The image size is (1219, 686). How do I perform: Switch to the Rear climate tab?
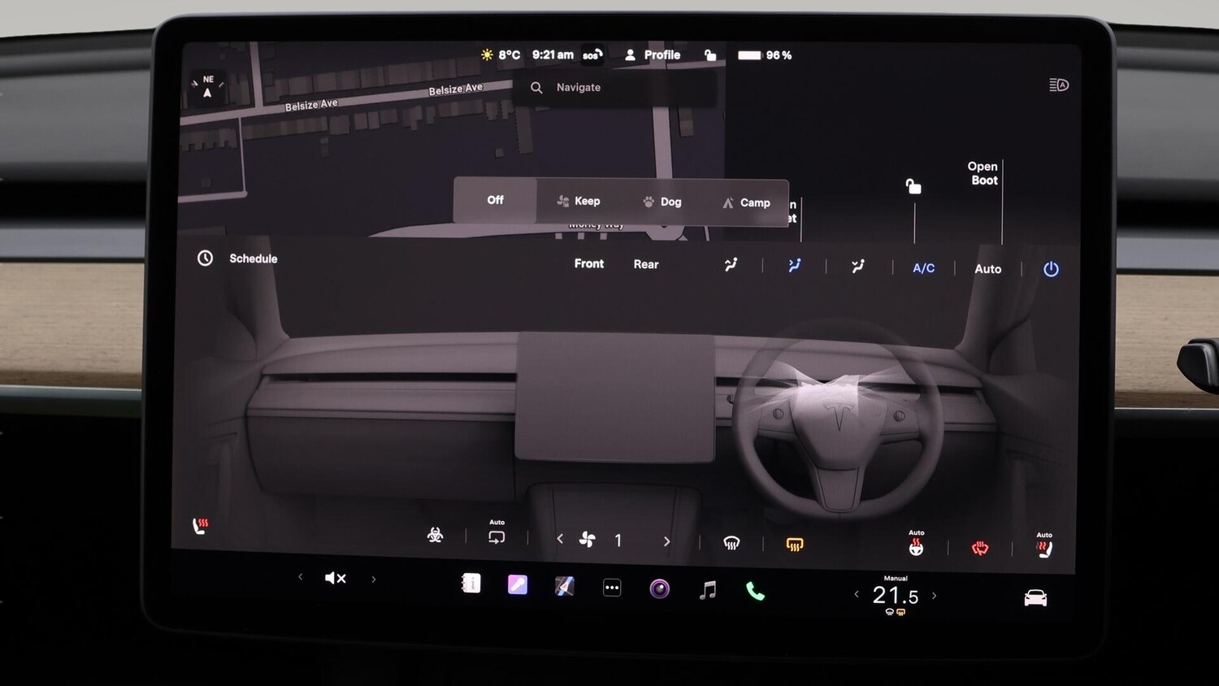click(645, 264)
